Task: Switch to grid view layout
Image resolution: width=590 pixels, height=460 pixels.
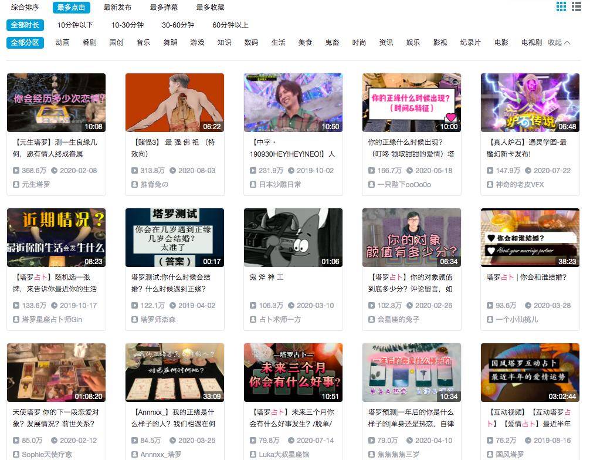Action: point(561,6)
